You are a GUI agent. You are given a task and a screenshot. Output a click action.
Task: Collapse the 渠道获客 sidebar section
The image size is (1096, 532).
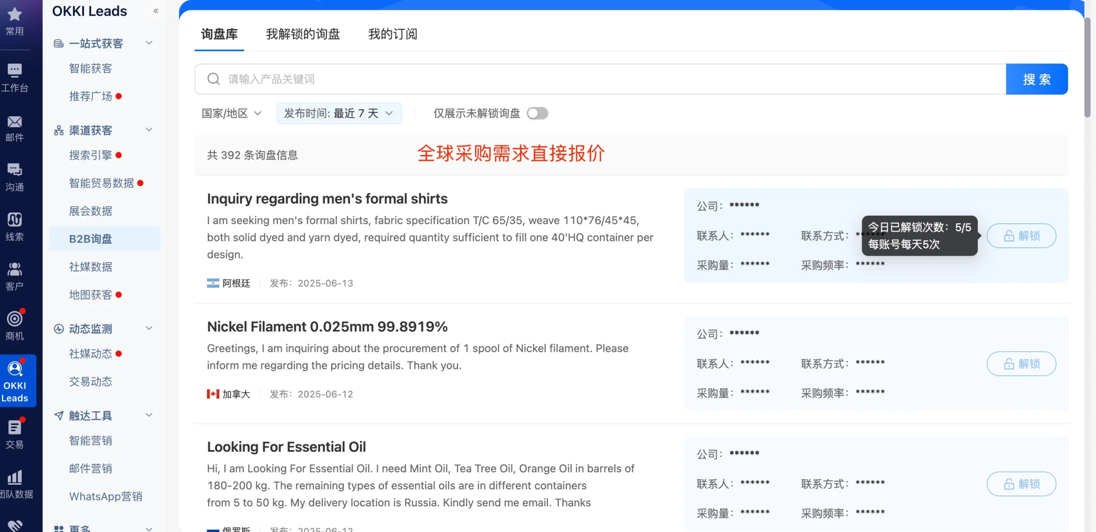[x=149, y=130]
